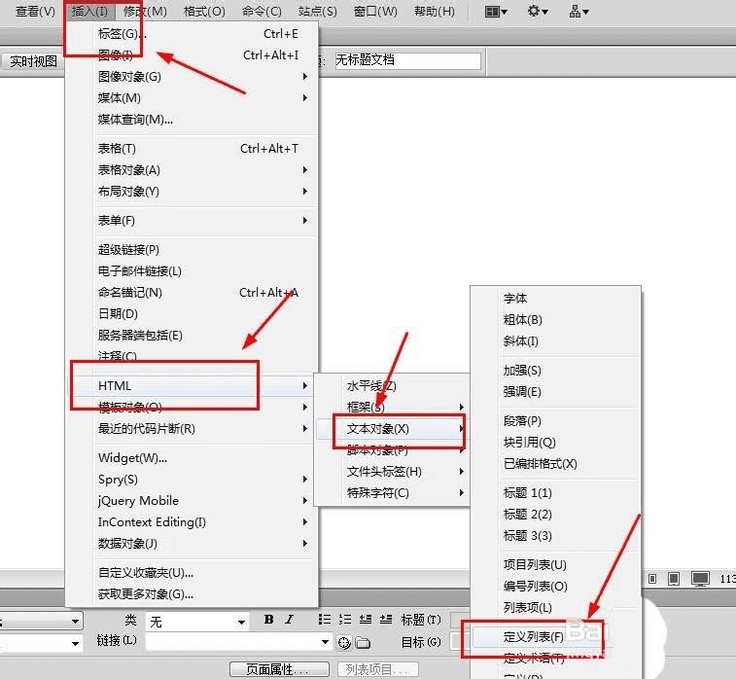This screenshot has width=736, height=679.
Task: Apply ordered list icon in the properties panel
Action: [x=345, y=620]
